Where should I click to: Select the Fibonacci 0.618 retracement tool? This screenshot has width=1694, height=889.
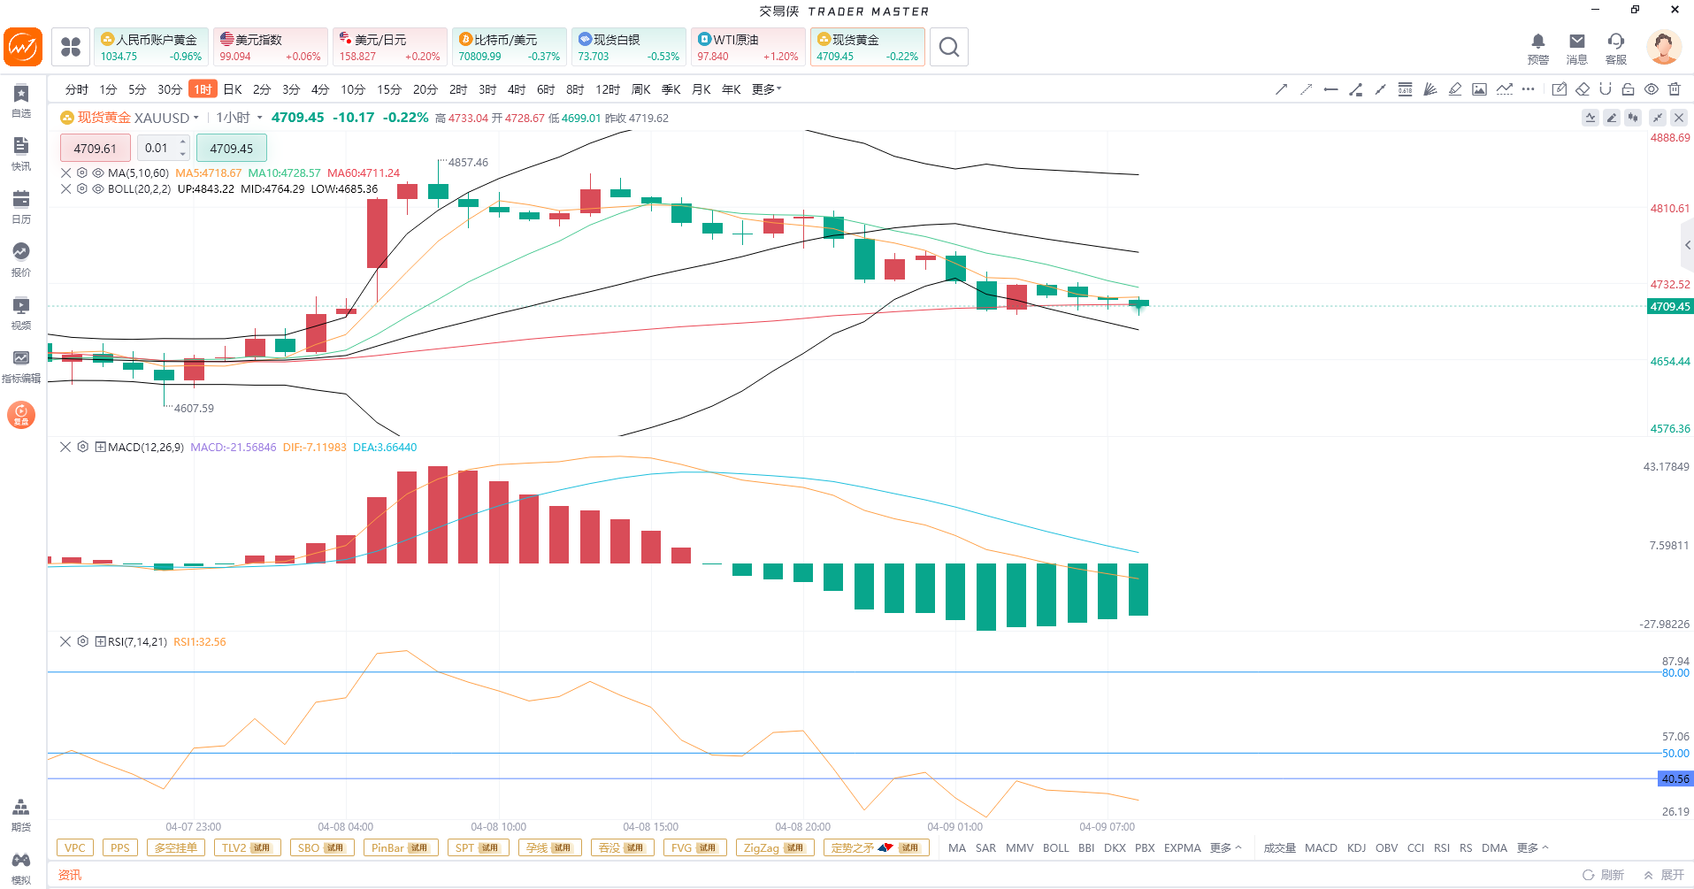click(1405, 89)
